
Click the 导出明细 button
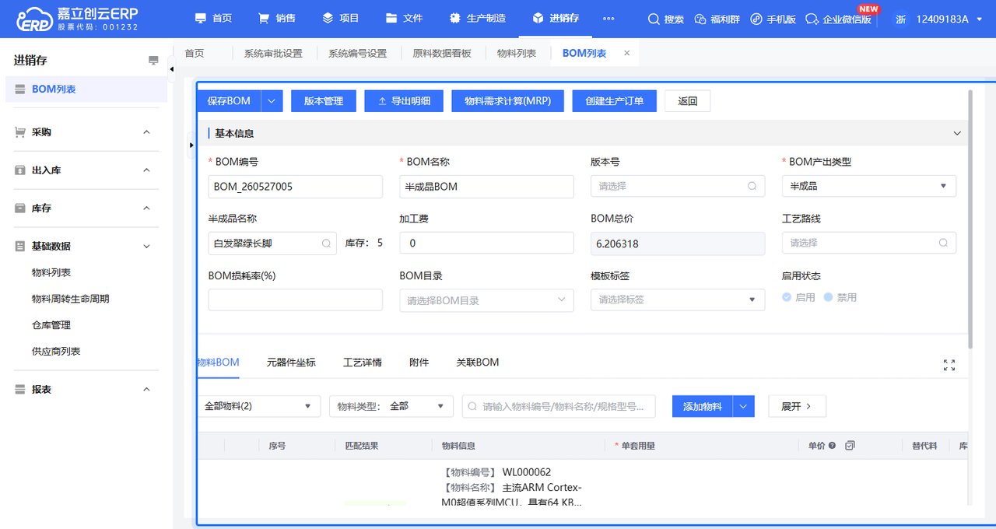[x=404, y=101]
